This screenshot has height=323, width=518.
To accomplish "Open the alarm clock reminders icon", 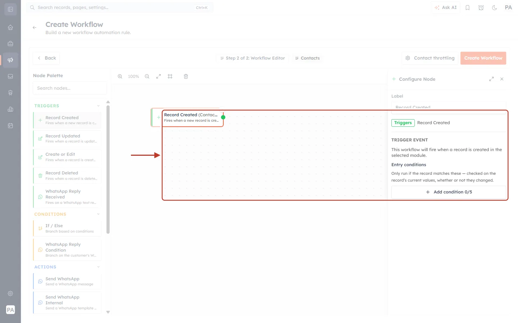I will pyautogui.click(x=481, y=8).
